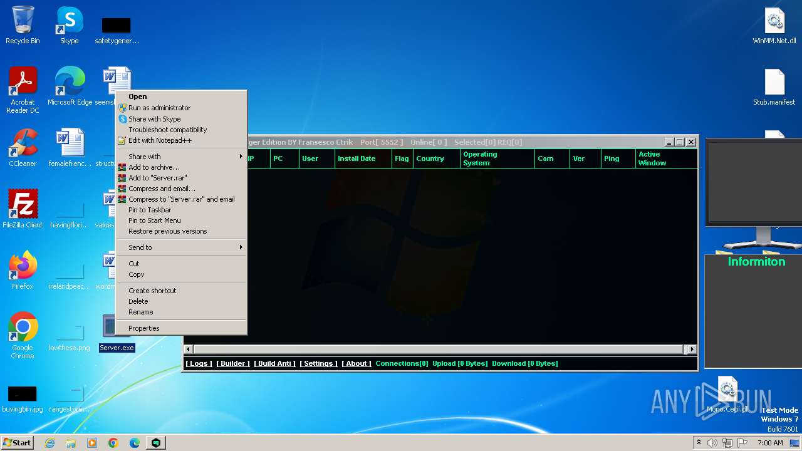Choose Open in the context menu
The width and height of the screenshot is (802, 451).
(x=182, y=96)
